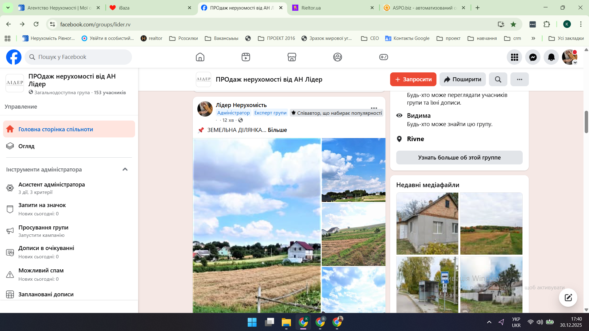The width and height of the screenshot is (589, 331).
Task: Click the Пошук у Facebook search field
Action: (78, 57)
